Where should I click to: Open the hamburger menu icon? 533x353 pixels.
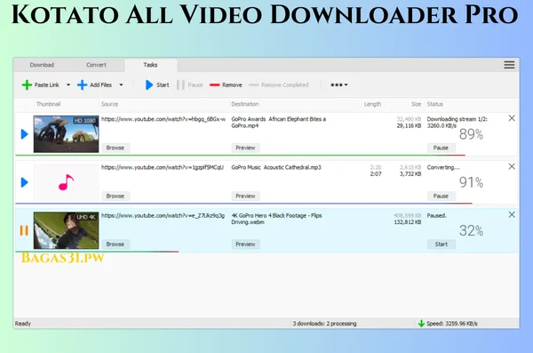(x=509, y=65)
